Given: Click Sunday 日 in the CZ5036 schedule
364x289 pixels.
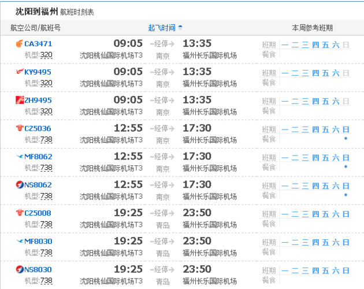Looking at the screenshot, I should [x=346, y=129].
